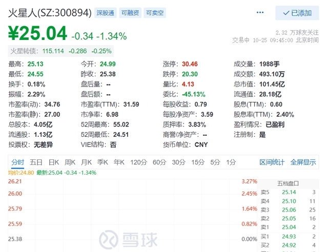Choose the 15分 interval tab
Screen dimensions: 328x252
click(x=198, y=162)
